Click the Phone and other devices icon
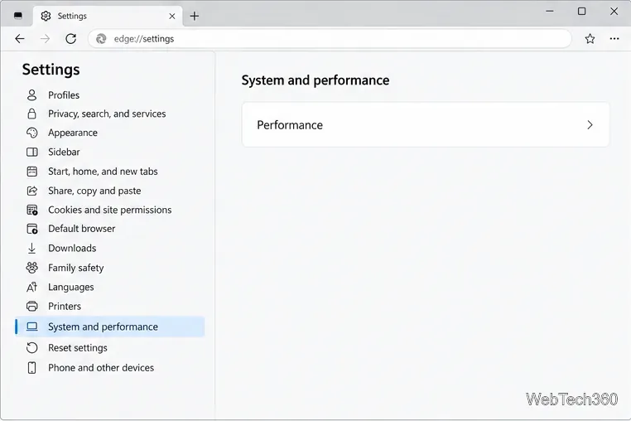The image size is (631, 421). [x=31, y=367]
